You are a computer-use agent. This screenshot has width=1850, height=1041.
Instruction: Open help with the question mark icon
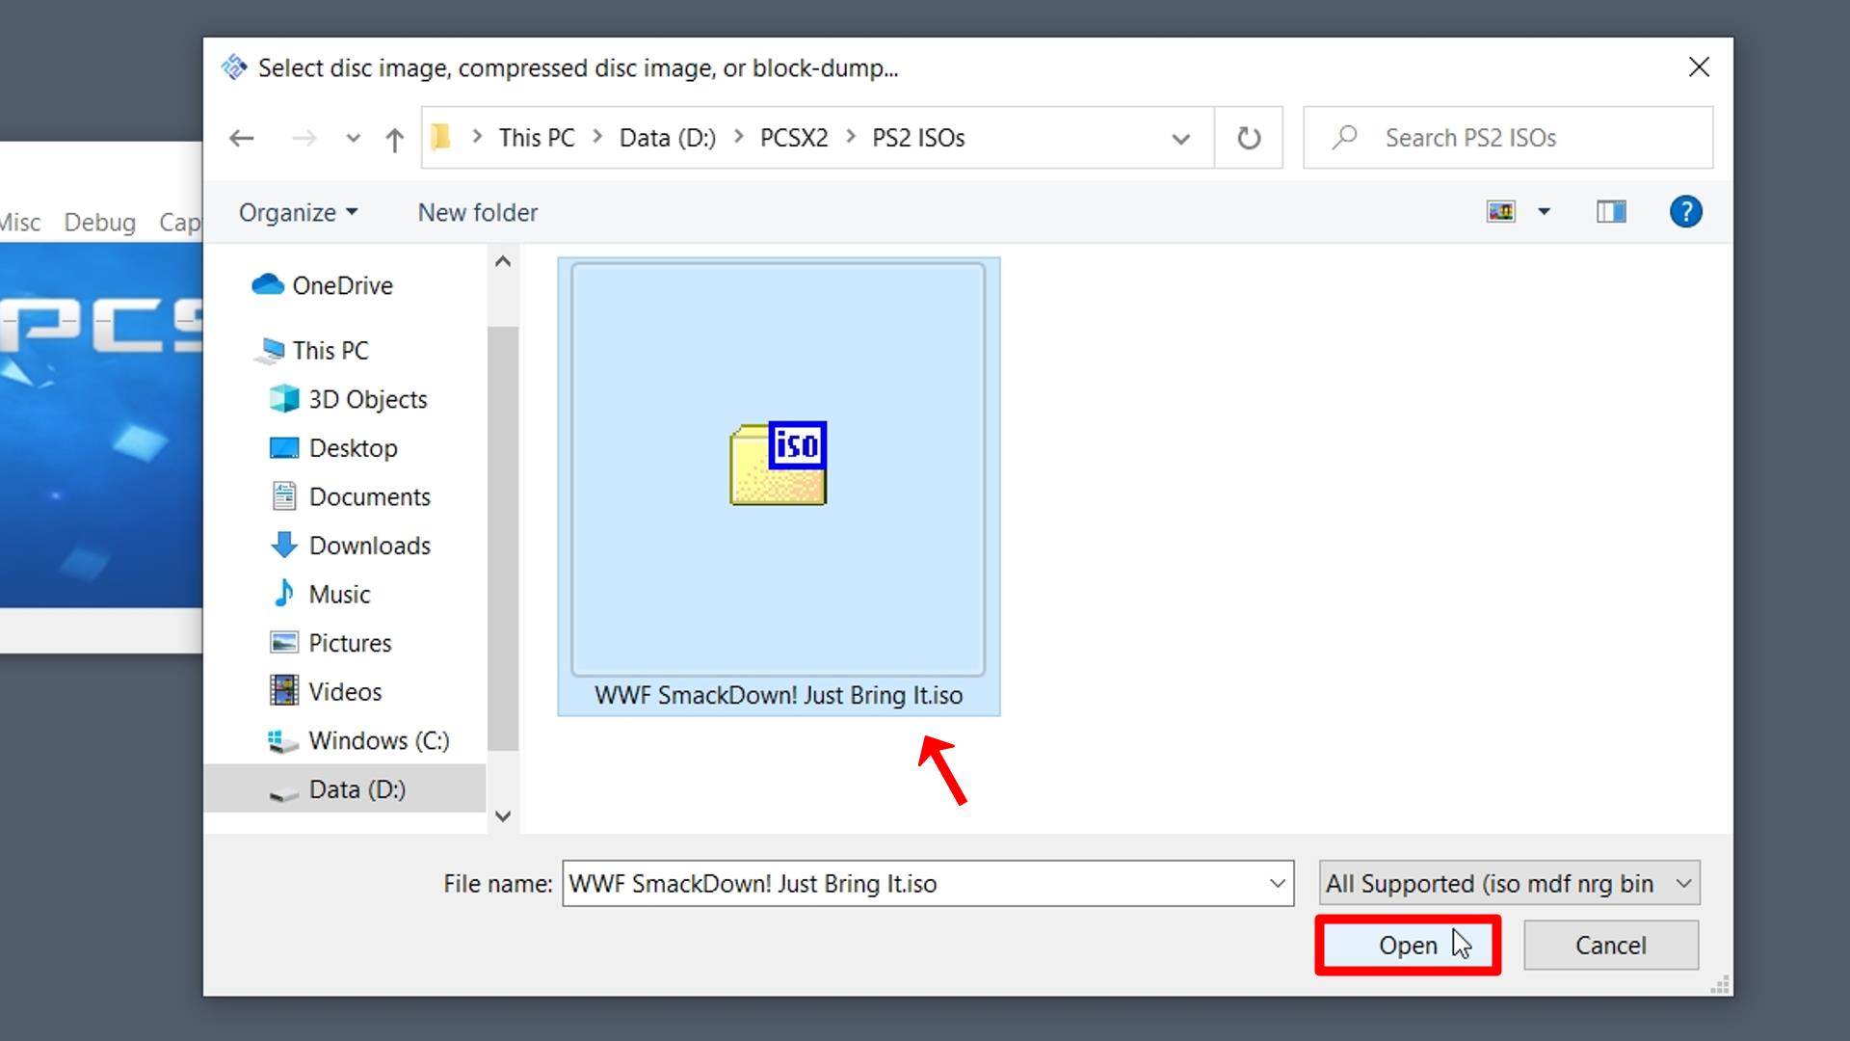[1685, 211]
